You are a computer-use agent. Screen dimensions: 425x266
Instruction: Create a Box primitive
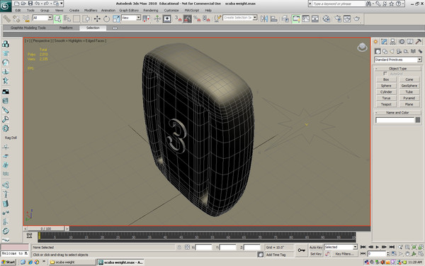386,79
